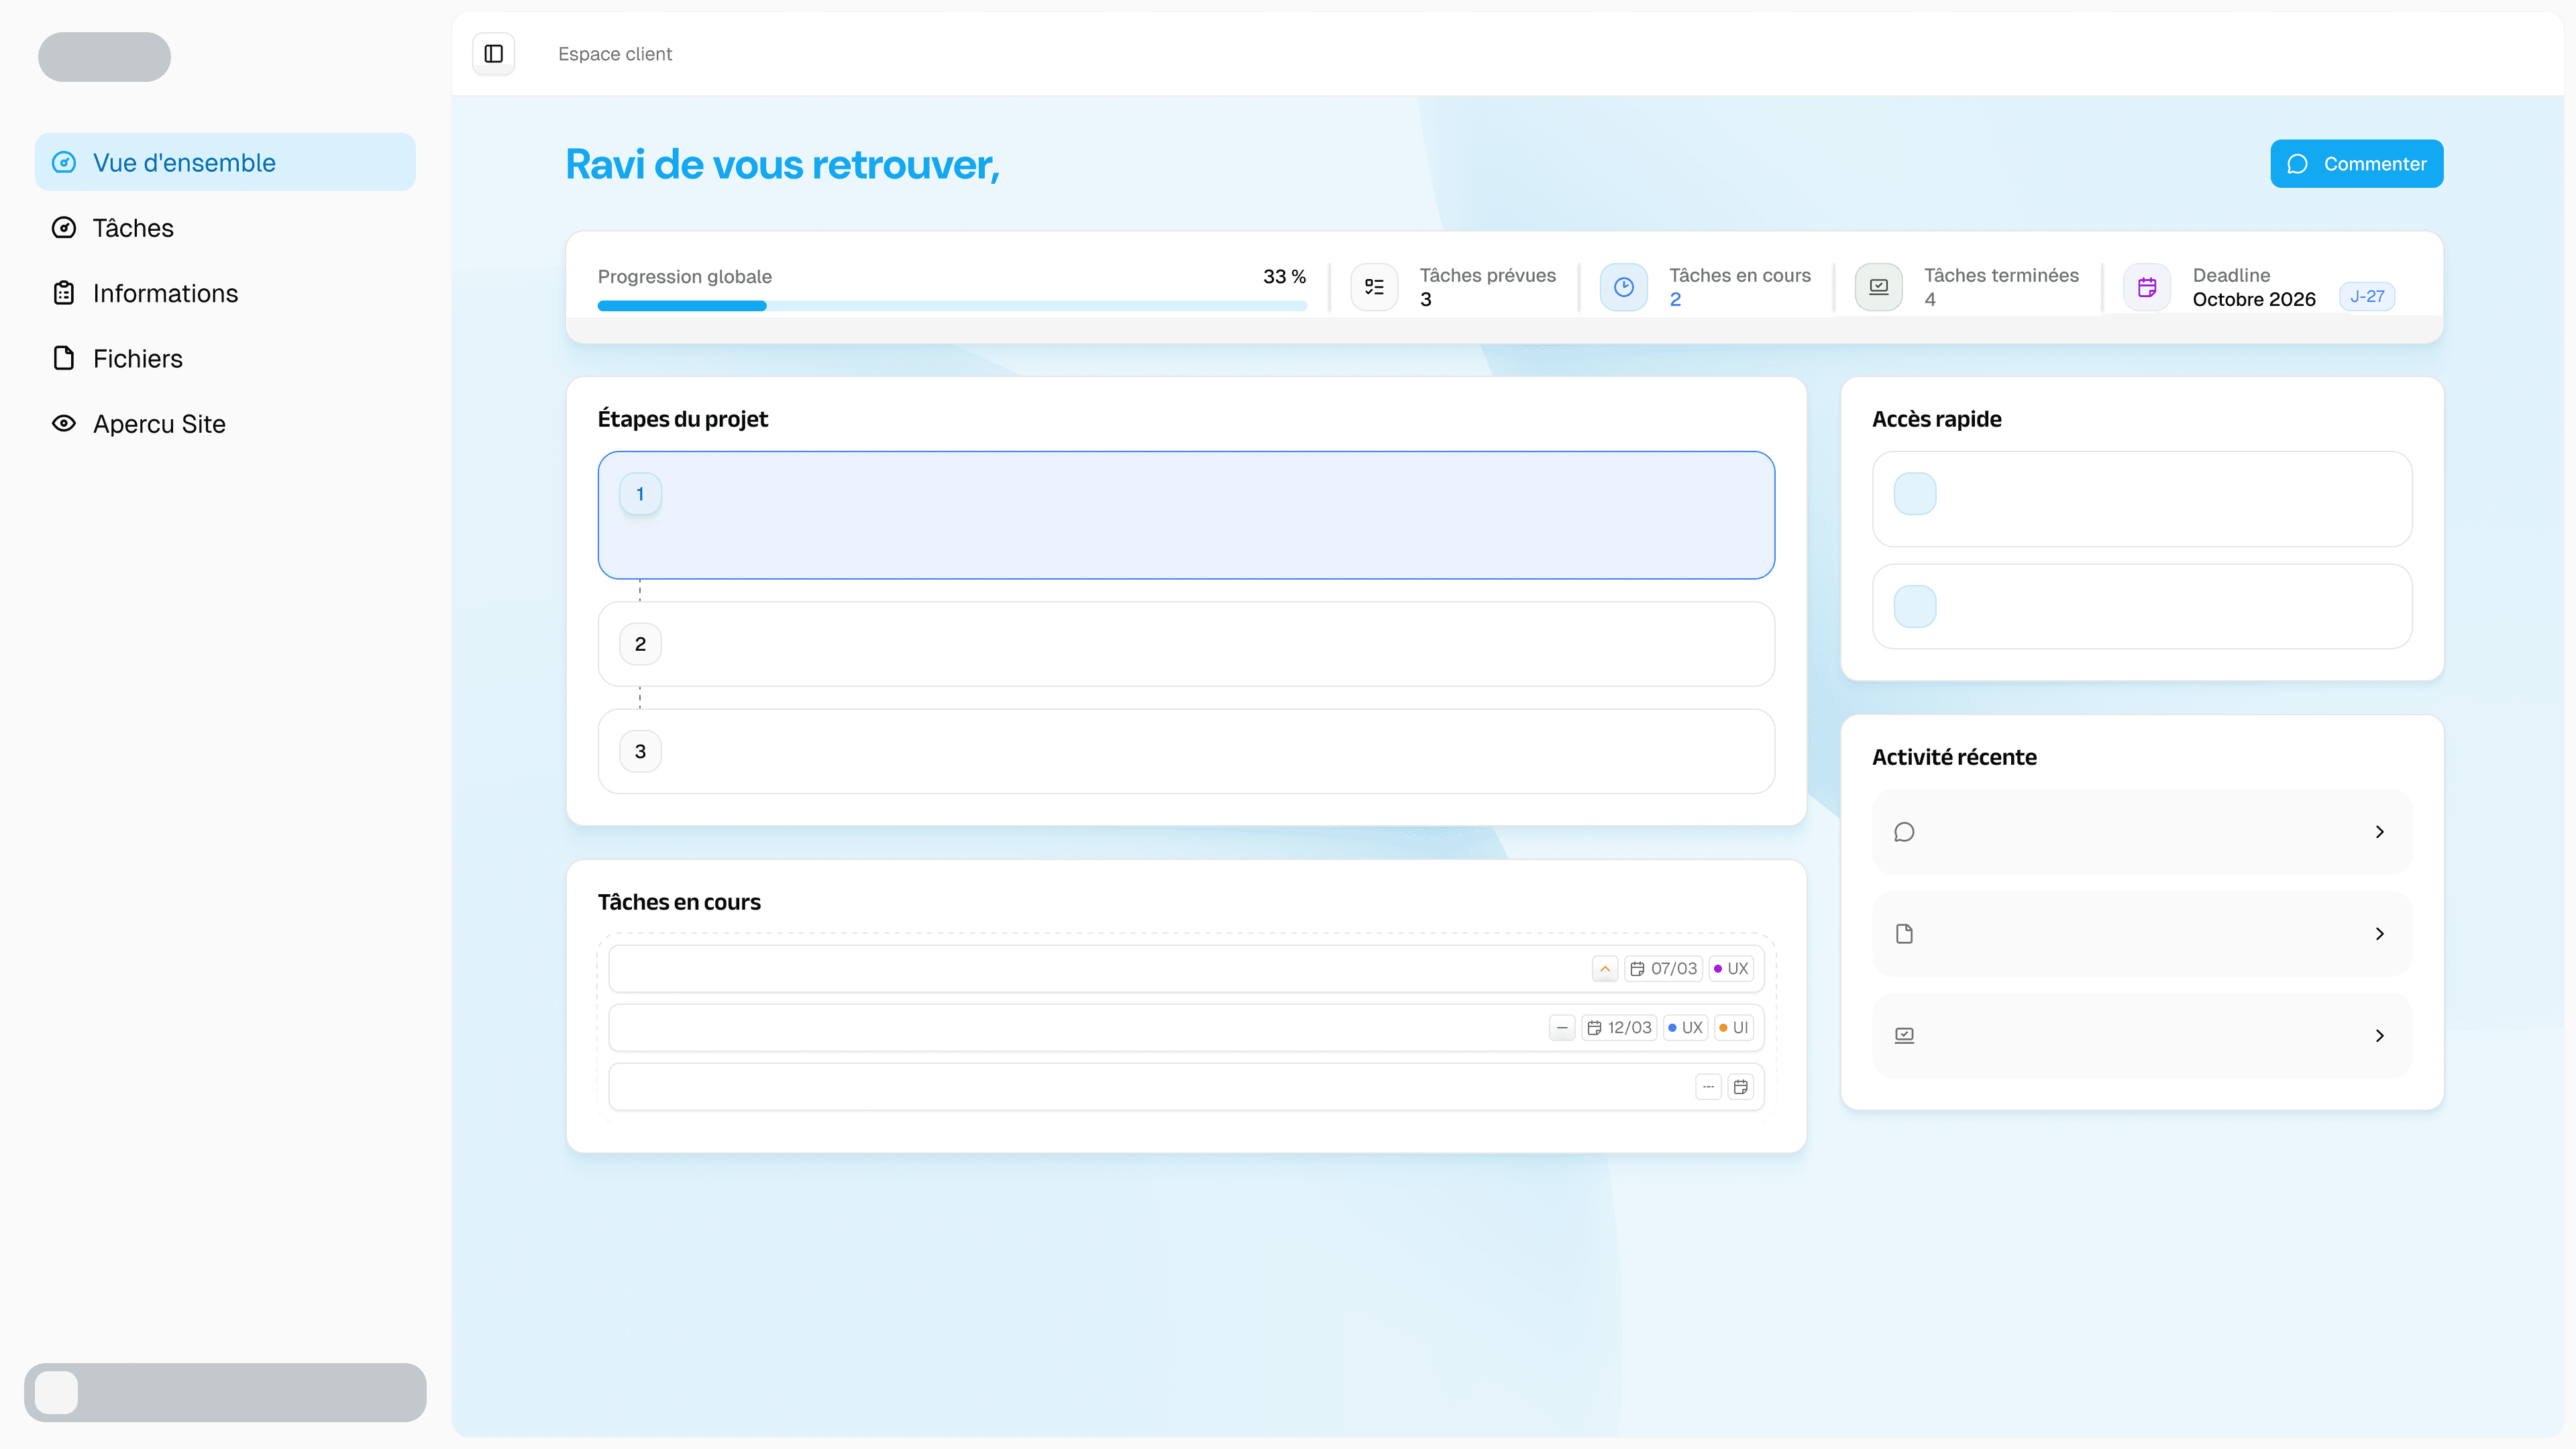The width and height of the screenshot is (2576, 1449).
Task: Click the blue UX tag on 12/03 task
Action: click(1685, 1028)
